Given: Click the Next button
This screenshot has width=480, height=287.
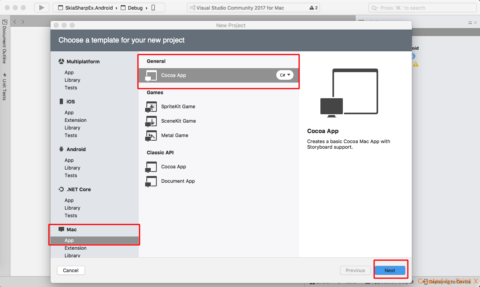Looking at the screenshot, I should tap(390, 271).
